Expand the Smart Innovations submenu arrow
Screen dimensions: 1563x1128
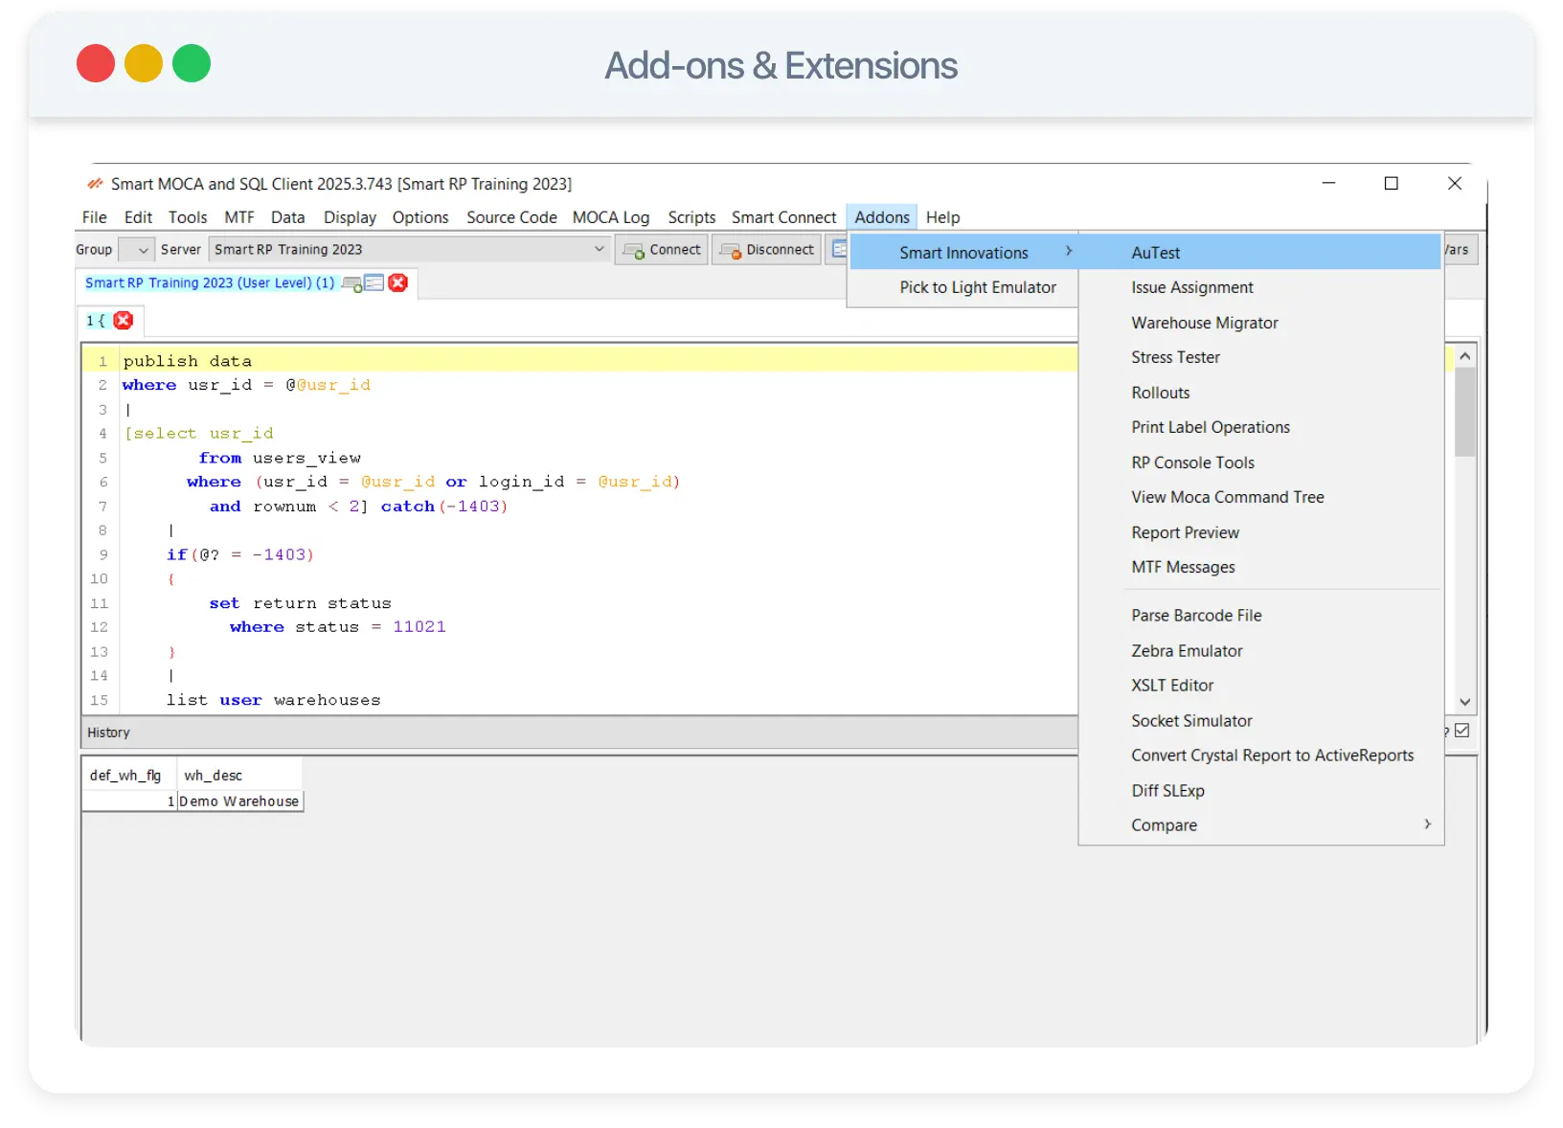pos(1069,252)
